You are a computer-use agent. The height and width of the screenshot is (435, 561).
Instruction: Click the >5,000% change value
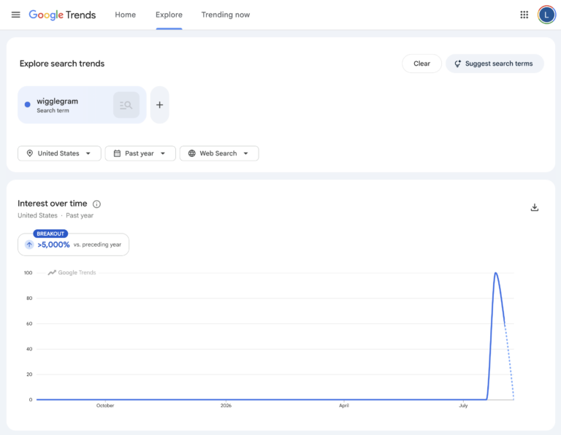(x=53, y=245)
